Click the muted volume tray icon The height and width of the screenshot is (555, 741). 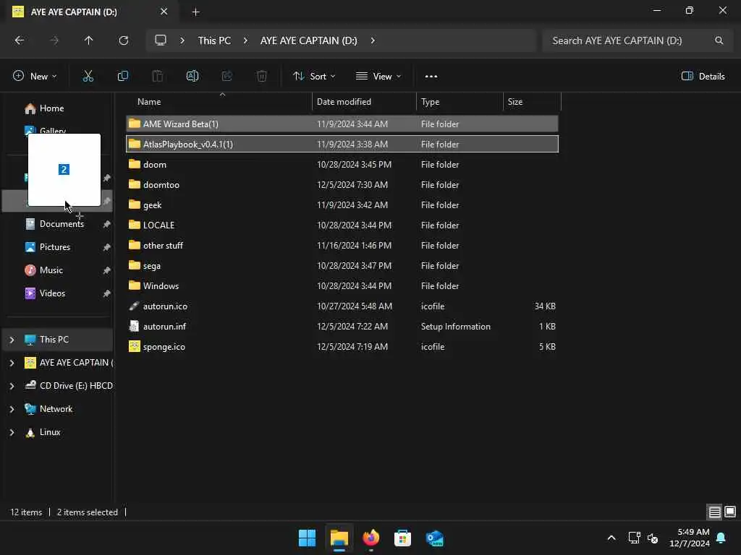click(x=653, y=538)
